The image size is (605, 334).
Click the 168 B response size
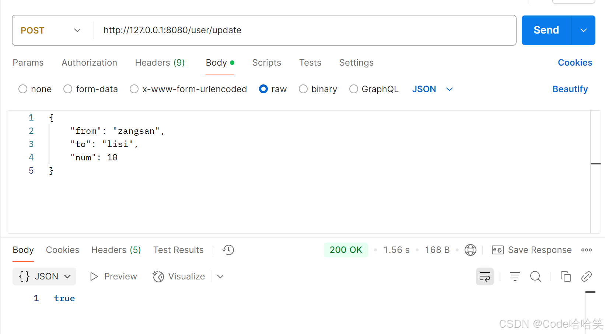pos(437,250)
